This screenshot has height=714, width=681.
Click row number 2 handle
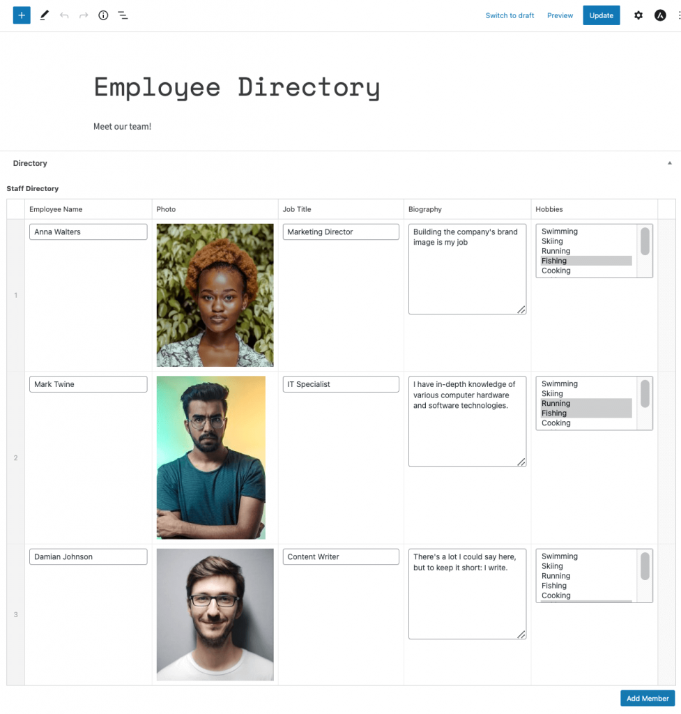click(15, 457)
